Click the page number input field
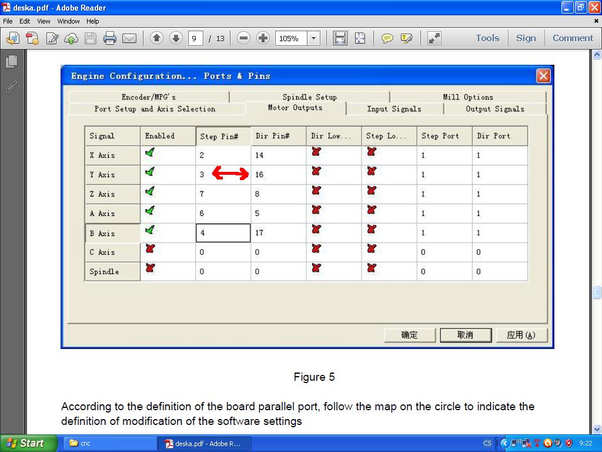 coord(196,38)
